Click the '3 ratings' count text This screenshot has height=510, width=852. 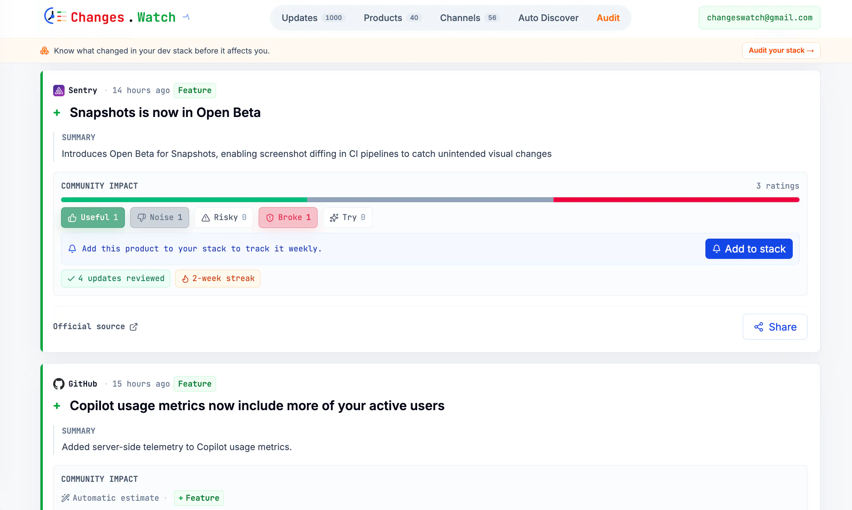(x=777, y=186)
